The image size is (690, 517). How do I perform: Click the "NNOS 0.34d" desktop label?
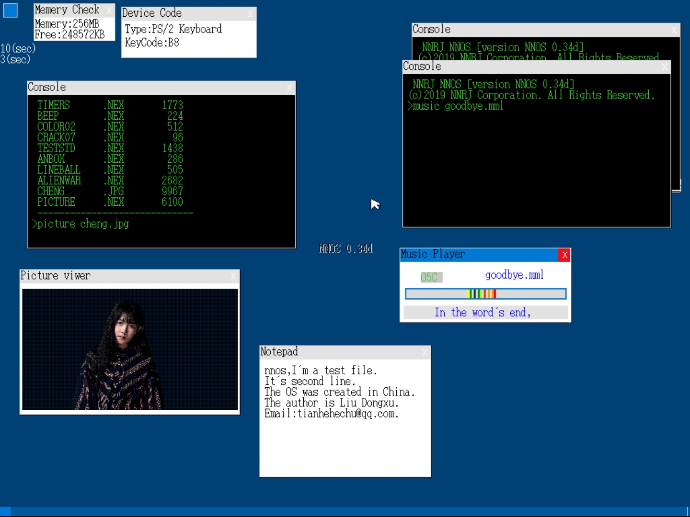tap(346, 249)
